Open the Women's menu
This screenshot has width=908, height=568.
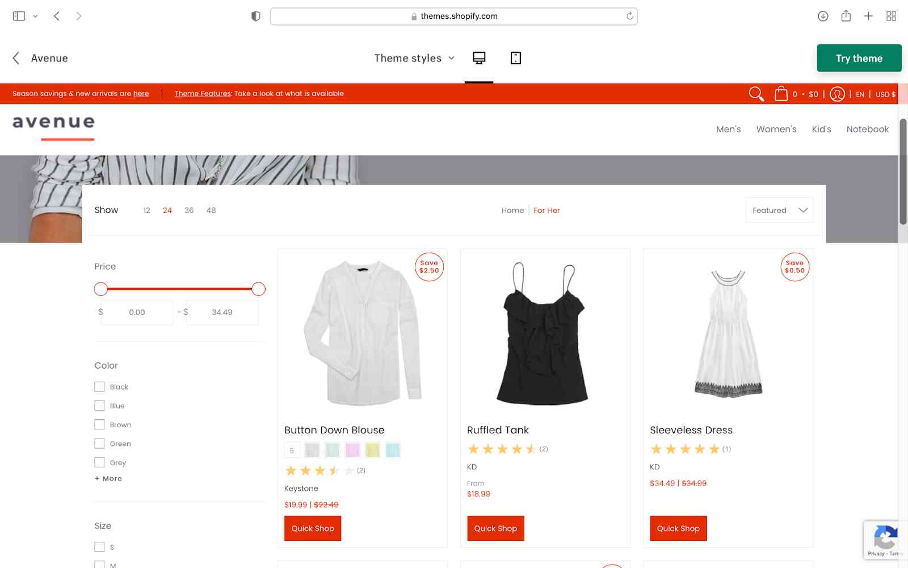776,129
